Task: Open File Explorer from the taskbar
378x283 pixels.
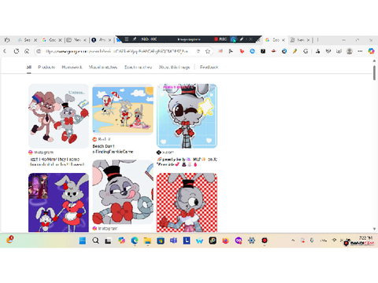Action: point(147,241)
